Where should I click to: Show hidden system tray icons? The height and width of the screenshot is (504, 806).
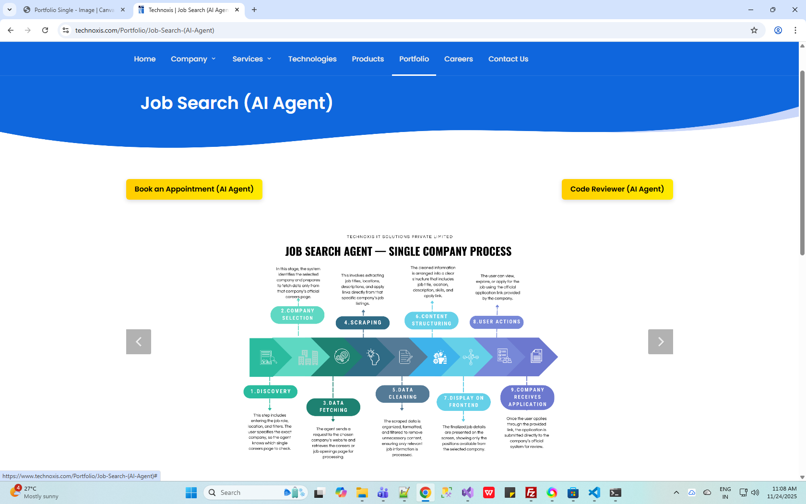coord(676,492)
